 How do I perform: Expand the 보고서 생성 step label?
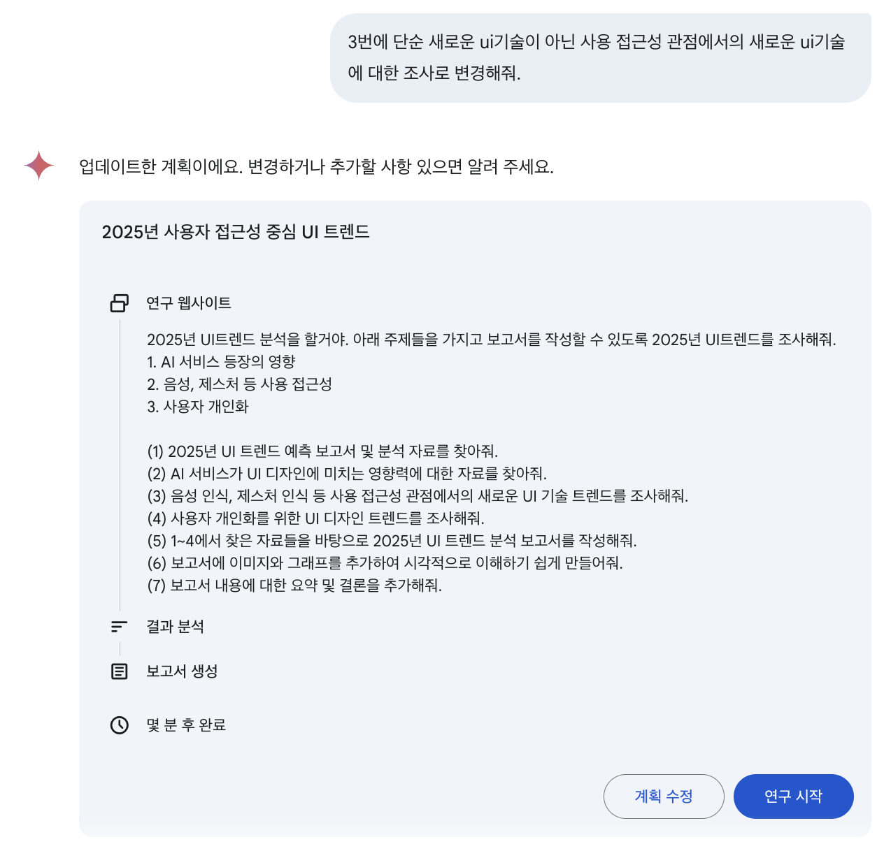point(182,671)
